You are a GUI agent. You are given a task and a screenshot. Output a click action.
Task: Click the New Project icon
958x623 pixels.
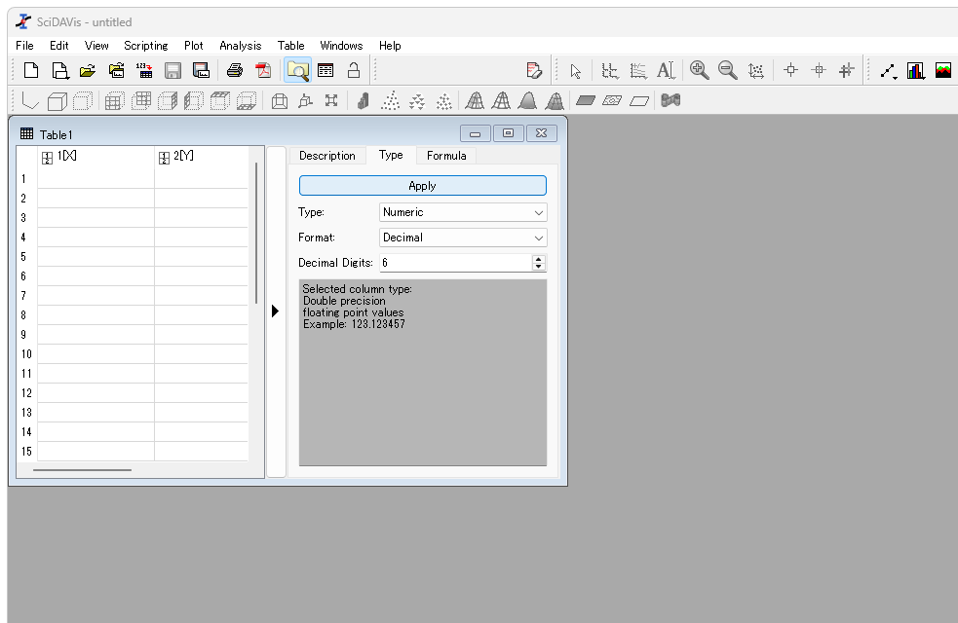pos(31,70)
